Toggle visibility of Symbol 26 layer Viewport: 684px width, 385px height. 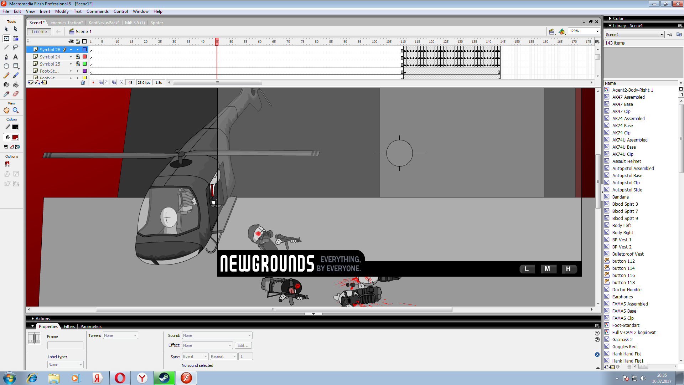point(71,50)
